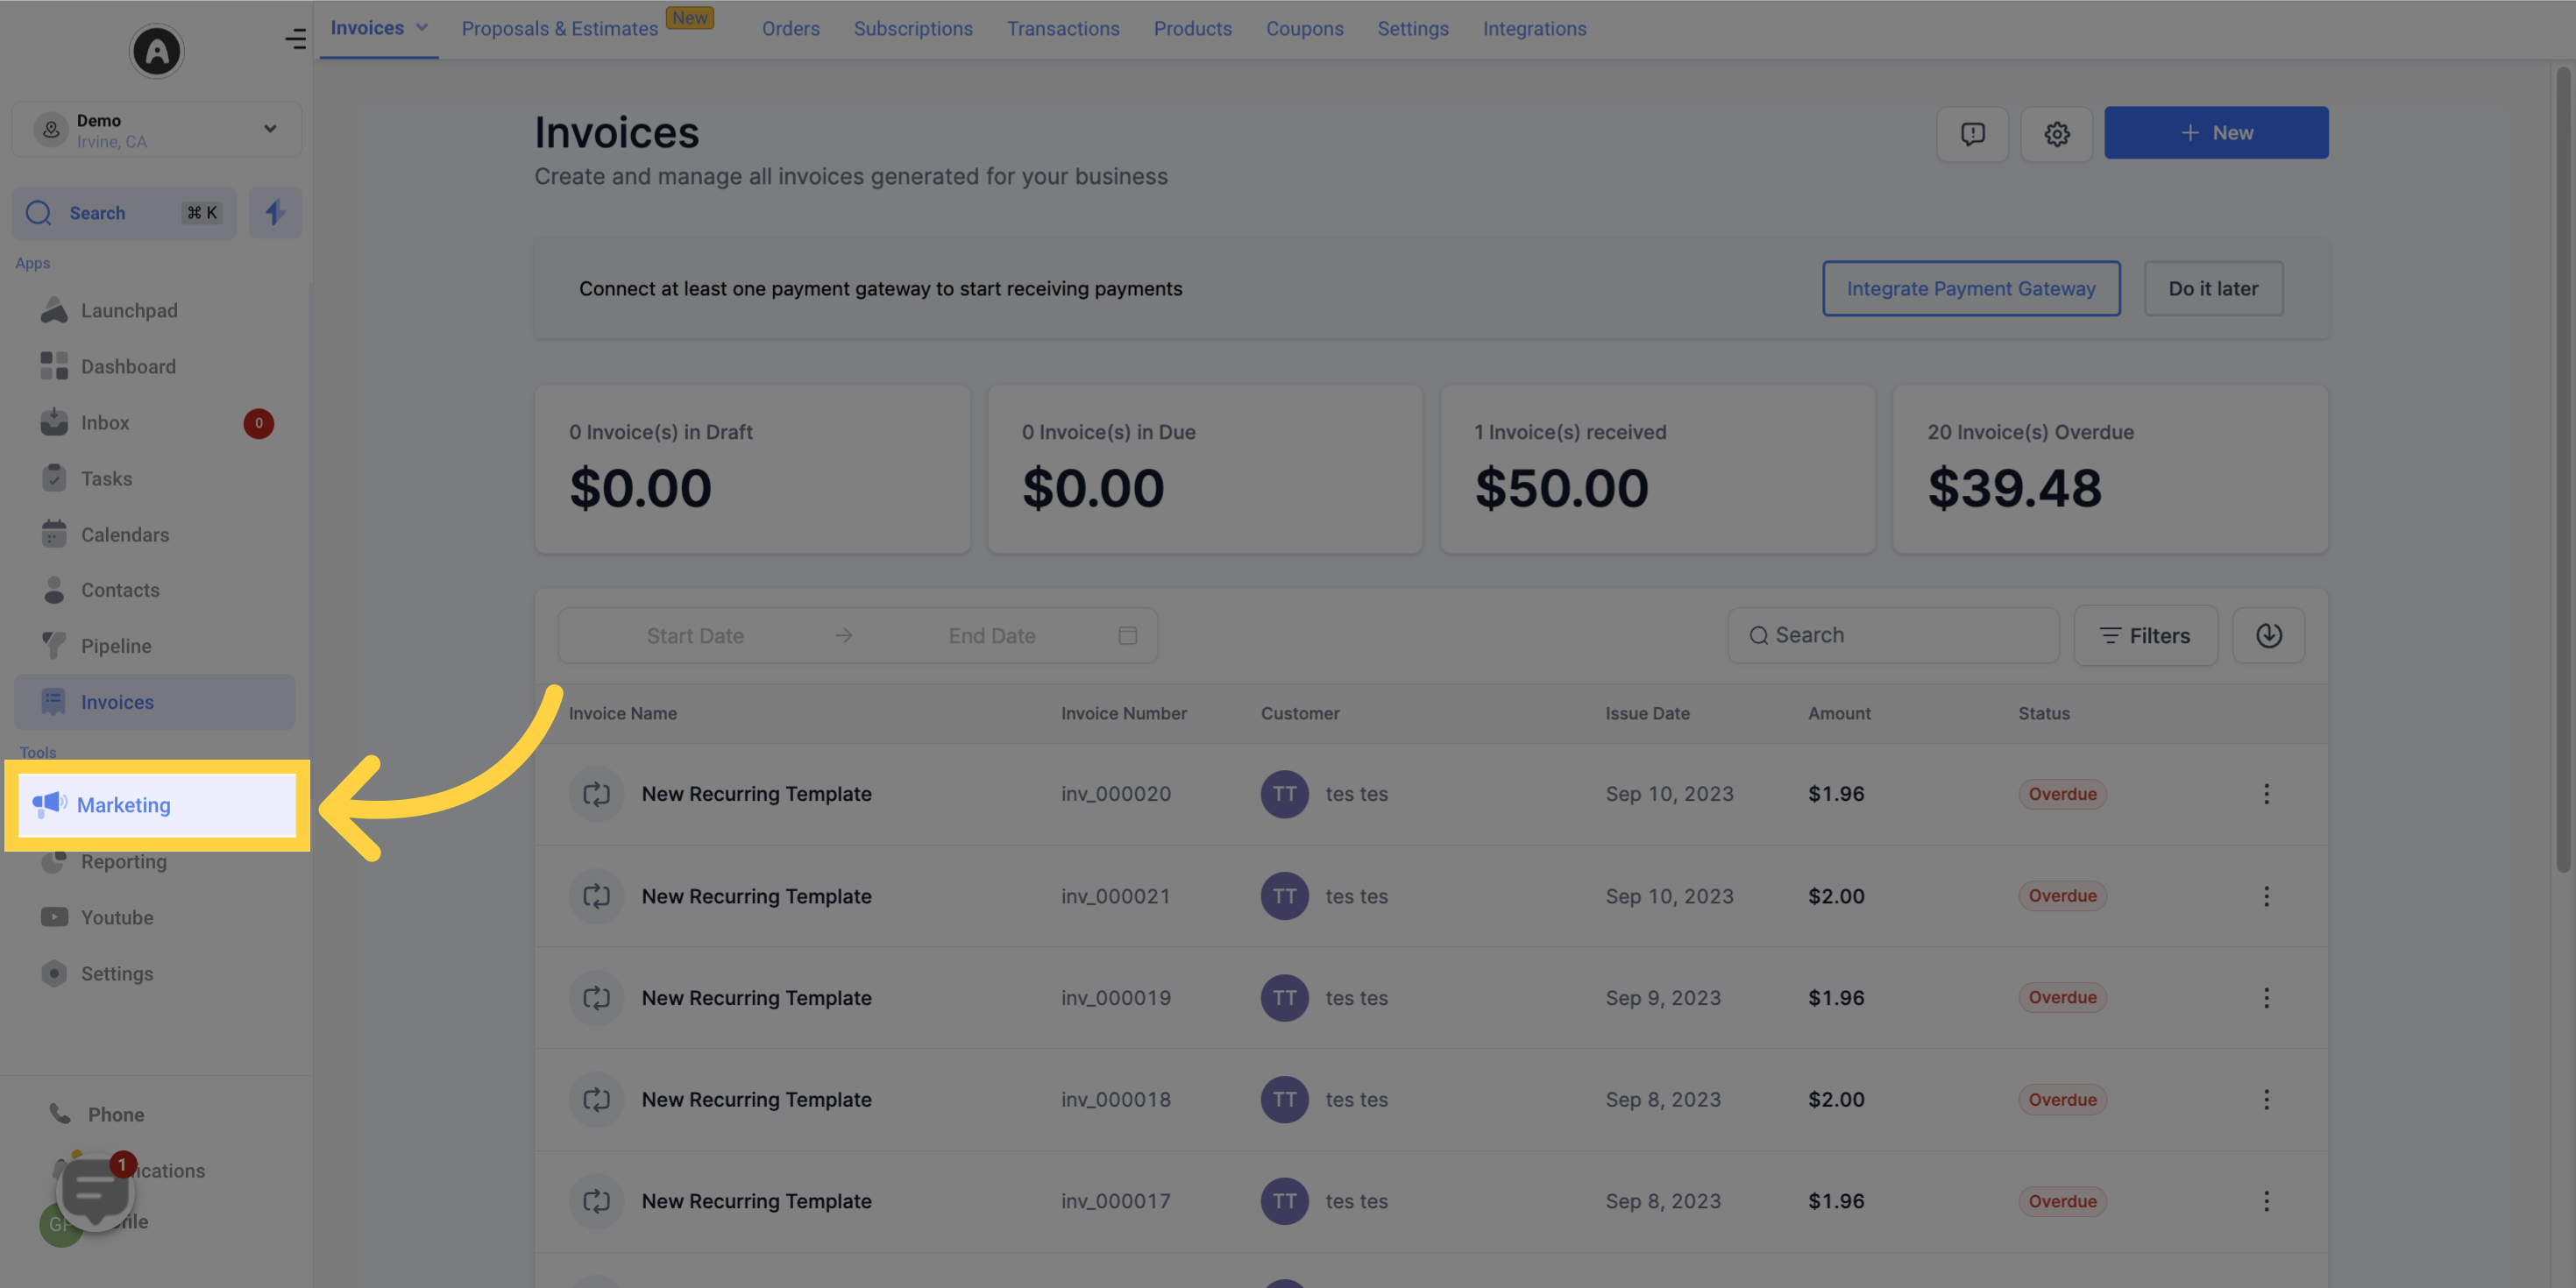The width and height of the screenshot is (2576, 1288).
Task: Click the Issue Date column header
Action: click(1647, 713)
